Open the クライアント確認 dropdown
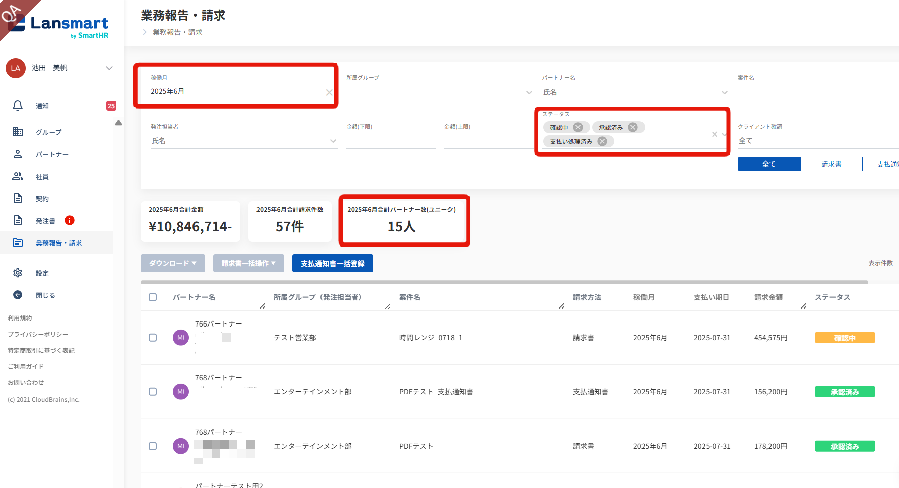Image resolution: width=899 pixels, height=488 pixels. pos(818,141)
